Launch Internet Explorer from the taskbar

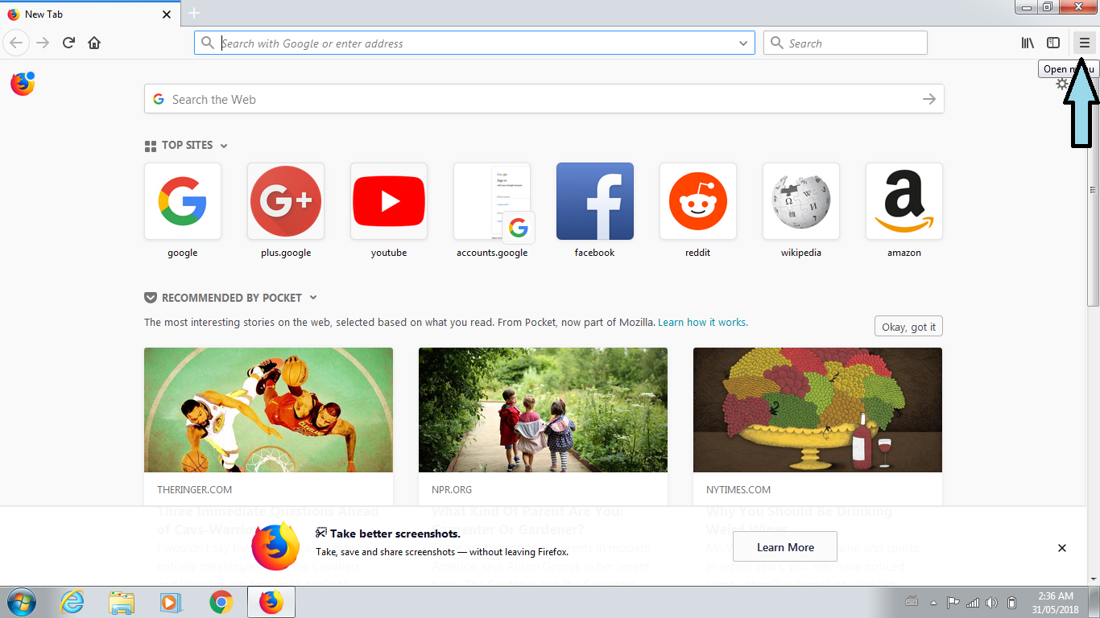[72, 602]
